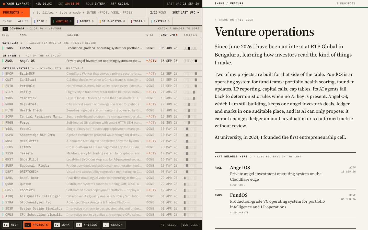Click the 21 AUG 26 date cell

pos(169,92)
